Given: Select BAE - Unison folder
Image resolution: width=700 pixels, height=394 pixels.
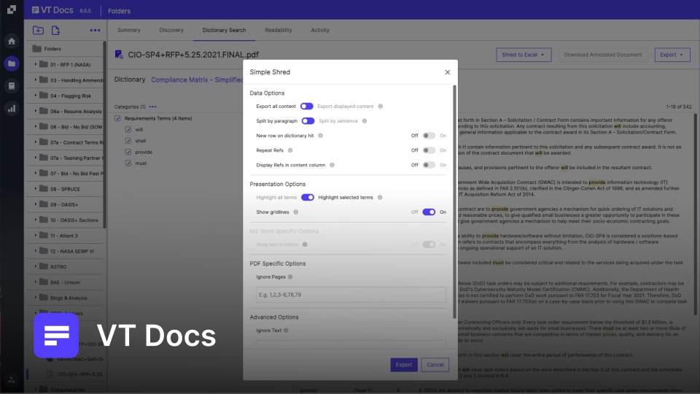Looking at the screenshot, I should point(65,282).
